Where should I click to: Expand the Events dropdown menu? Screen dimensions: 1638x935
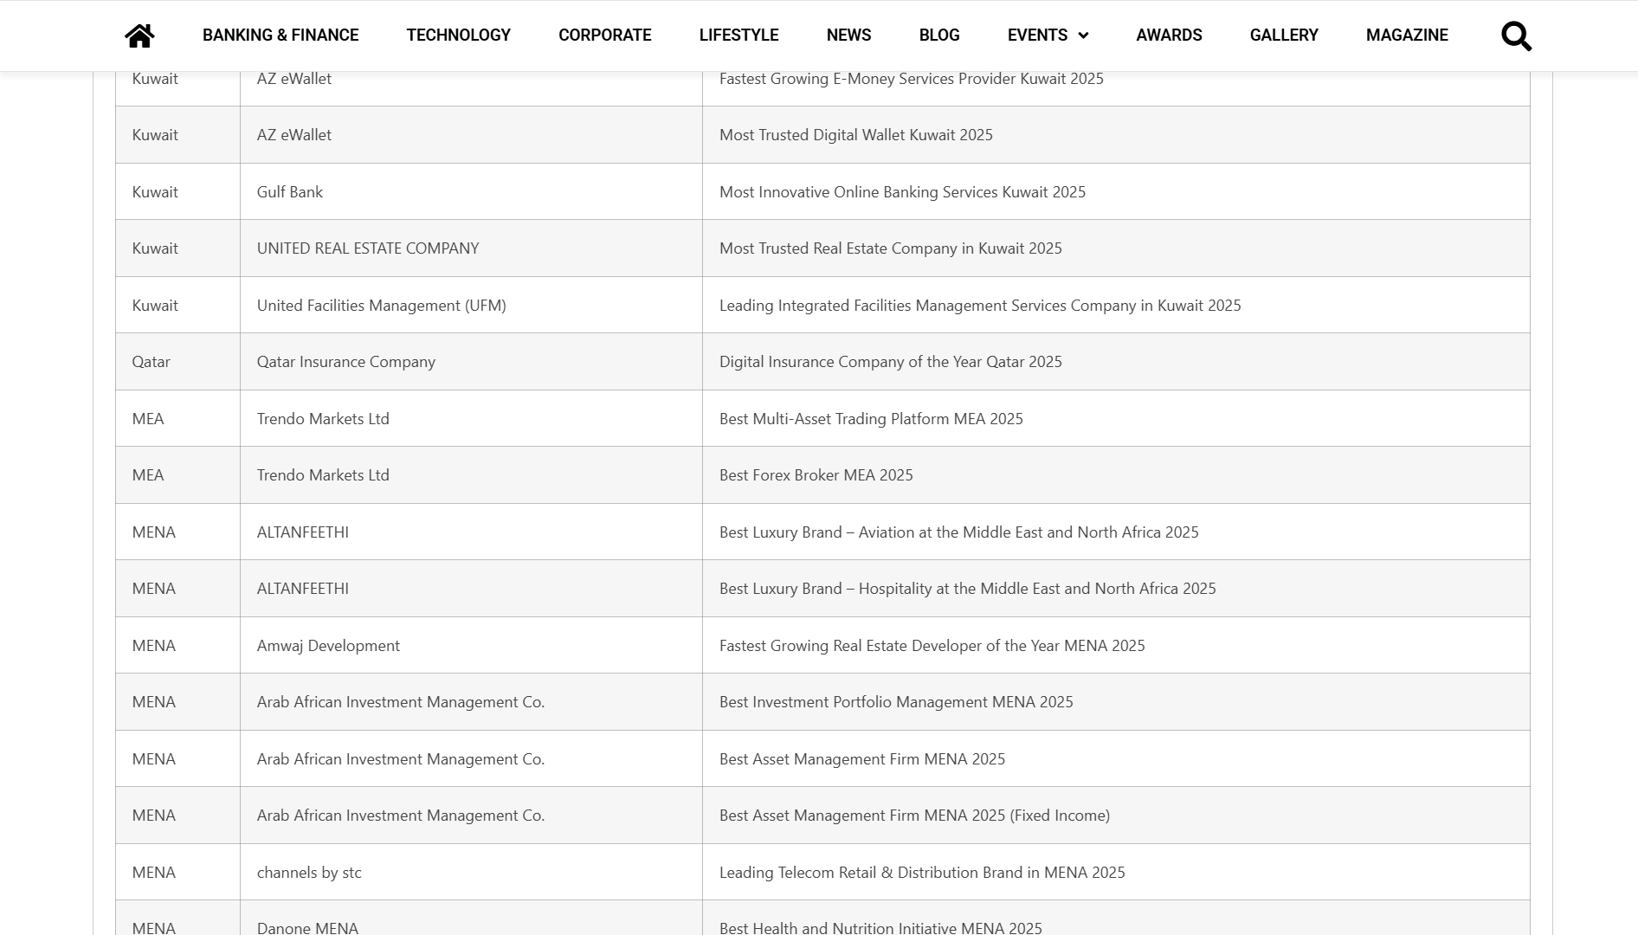pyautogui.click(x=1048, y=35)
